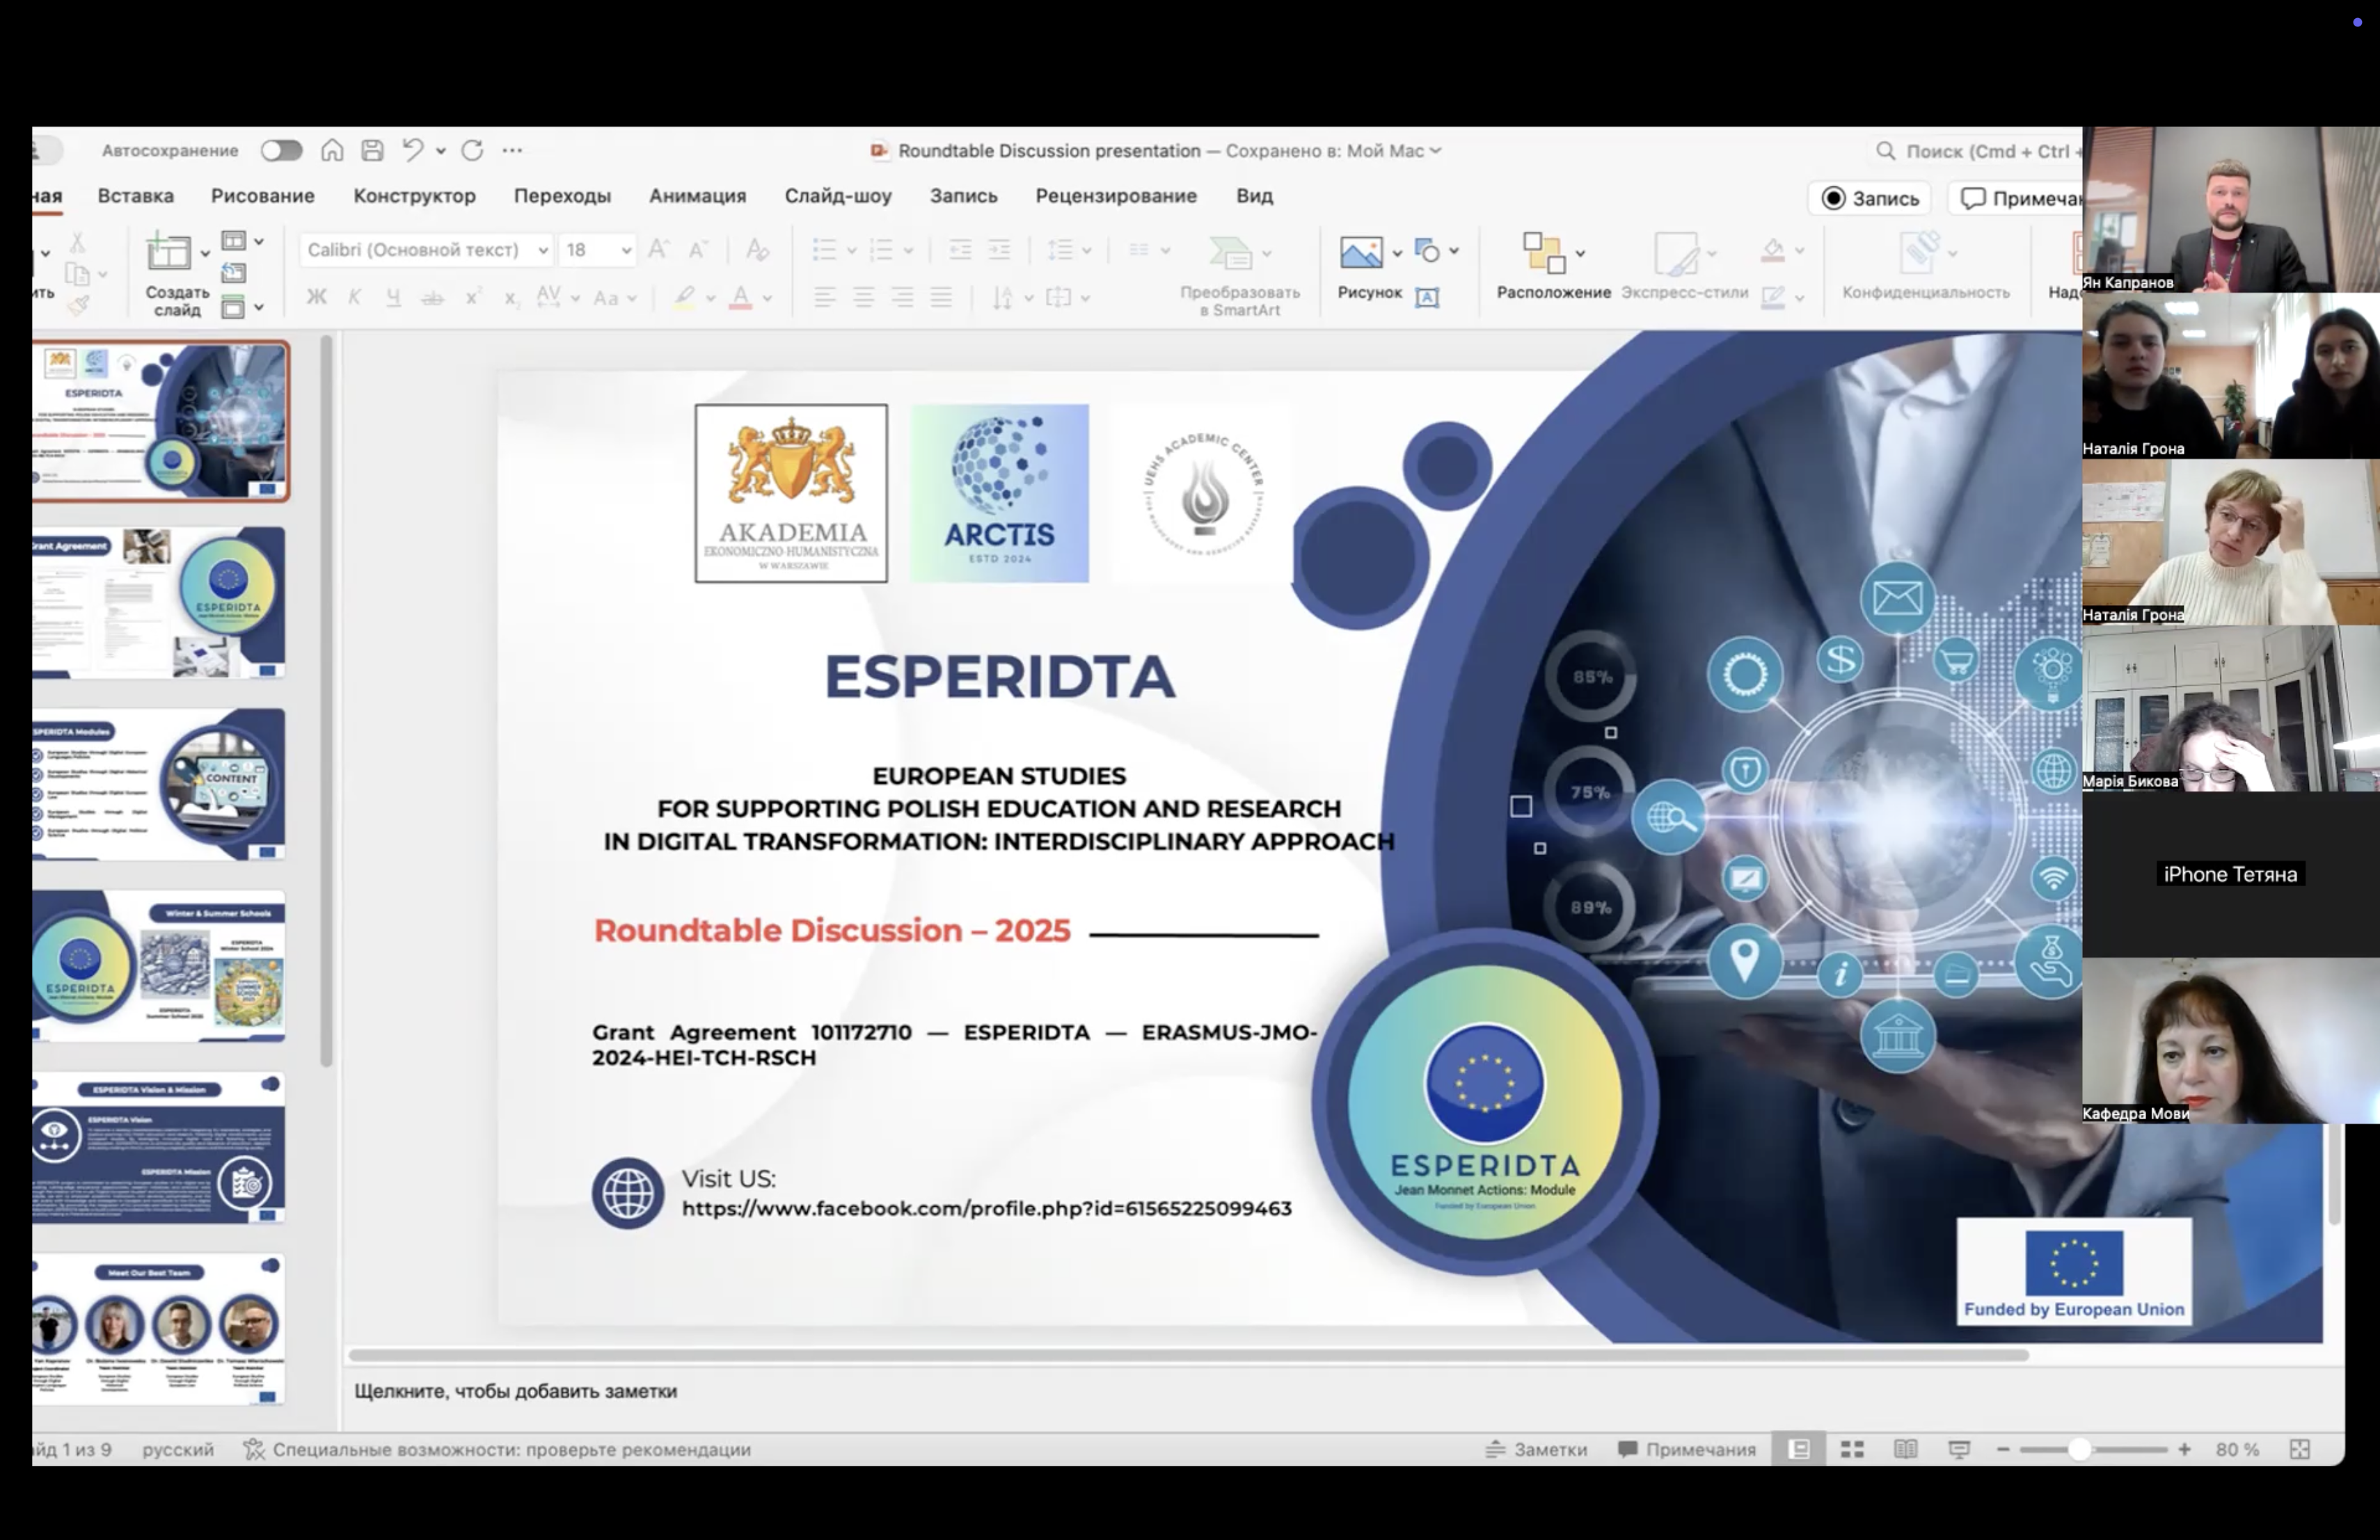Start slideshow from status bar icon
The width and height of the screenshot is (2380, 1540).
click(x=1959, y=1449)
